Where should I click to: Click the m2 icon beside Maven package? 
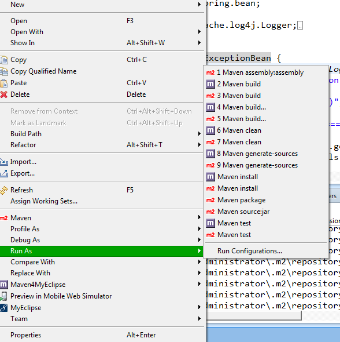(210, 200)
